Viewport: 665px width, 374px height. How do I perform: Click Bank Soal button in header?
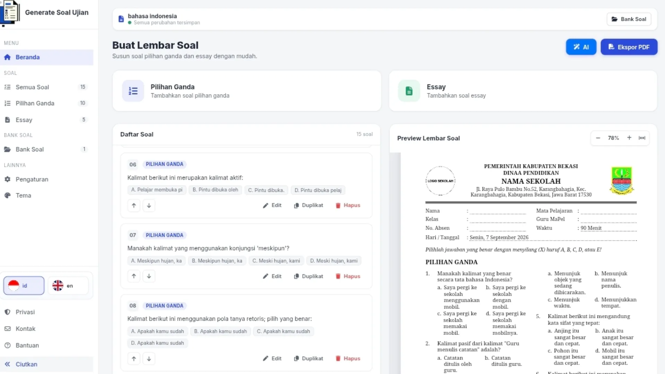(629, 19)
